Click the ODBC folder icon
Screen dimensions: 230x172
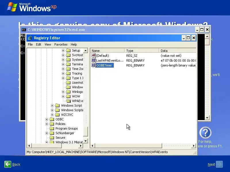(x=52, y=119)
